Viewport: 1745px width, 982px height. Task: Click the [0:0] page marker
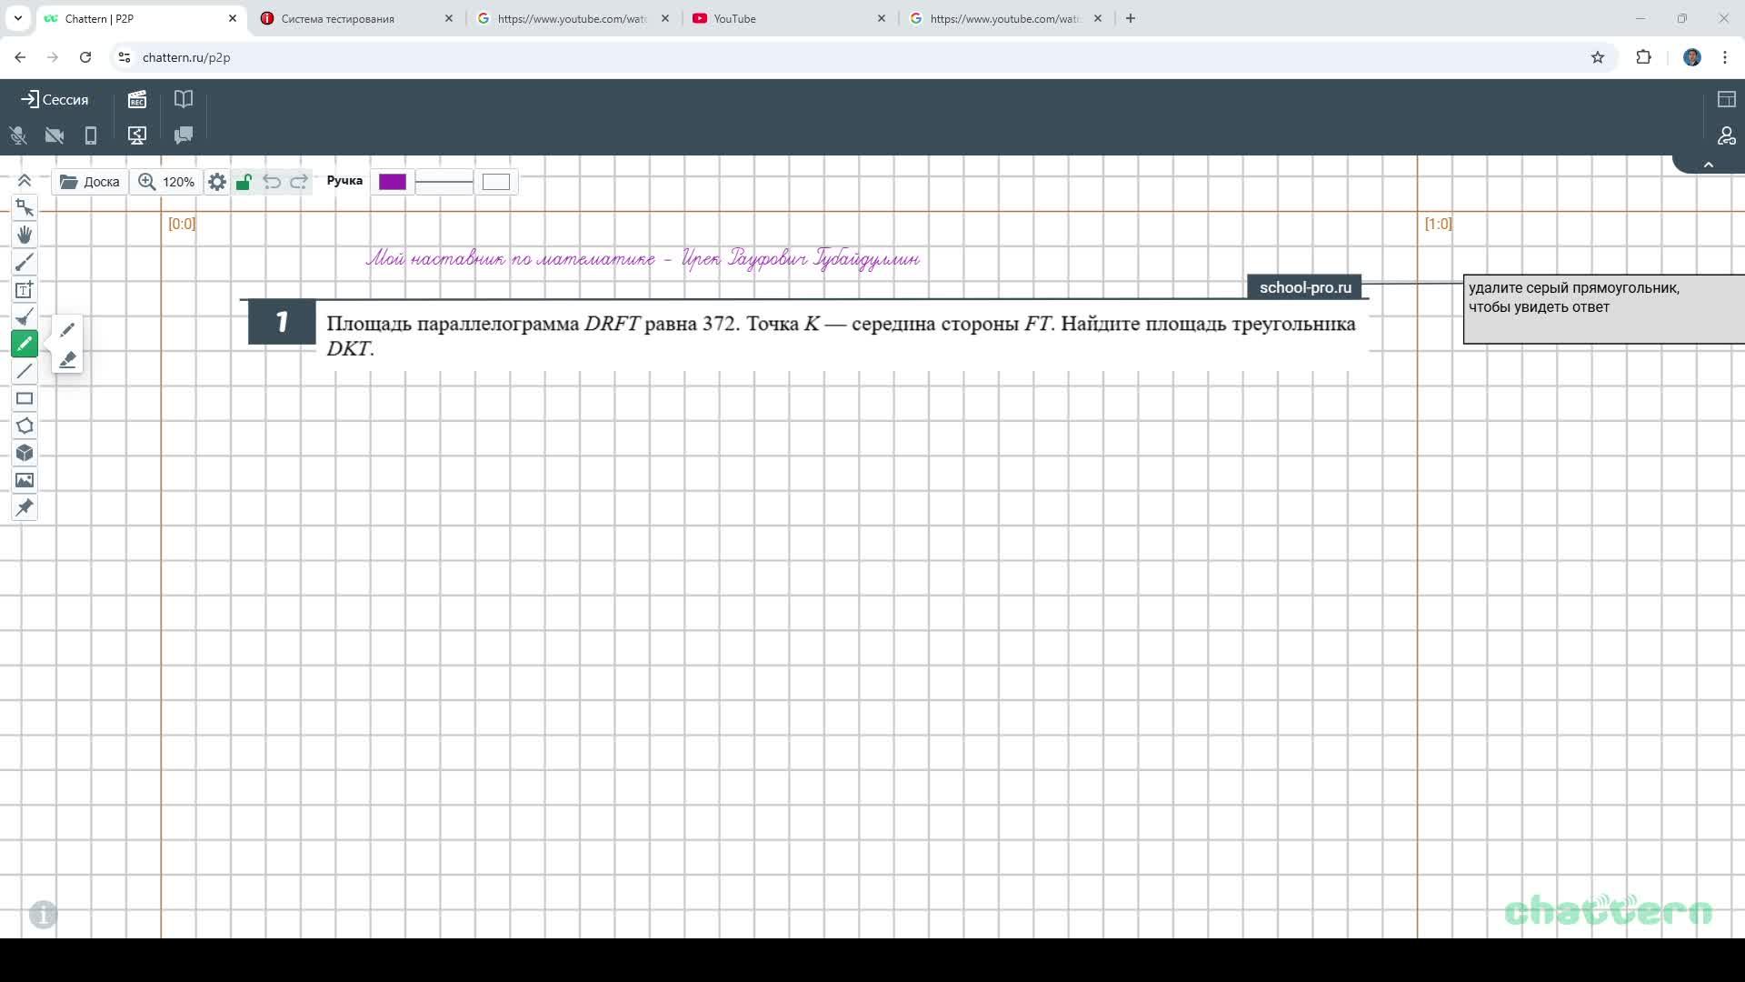(182, 224)
